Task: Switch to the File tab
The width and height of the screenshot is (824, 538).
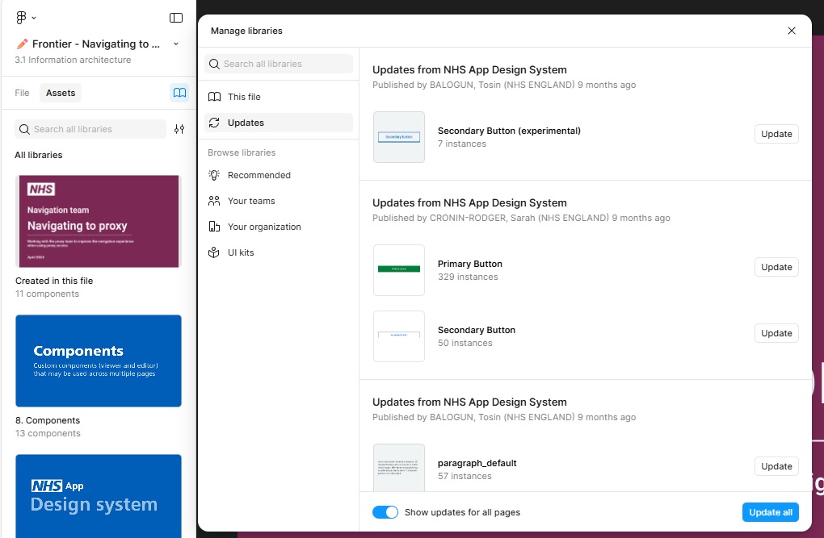Action: pyautogui.click(x=21, y=92)
